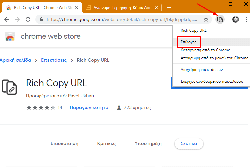250x167 pixels.
Task: Switch to the Ανώνυμη Περιήγηση tab
Action: pyautogui.click(x=122, y=8)
